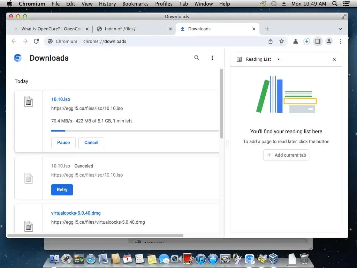Open Notification Center list icon
Image resolution: width=357 pixels, height=268 pixels.
(x=346, y=3)
